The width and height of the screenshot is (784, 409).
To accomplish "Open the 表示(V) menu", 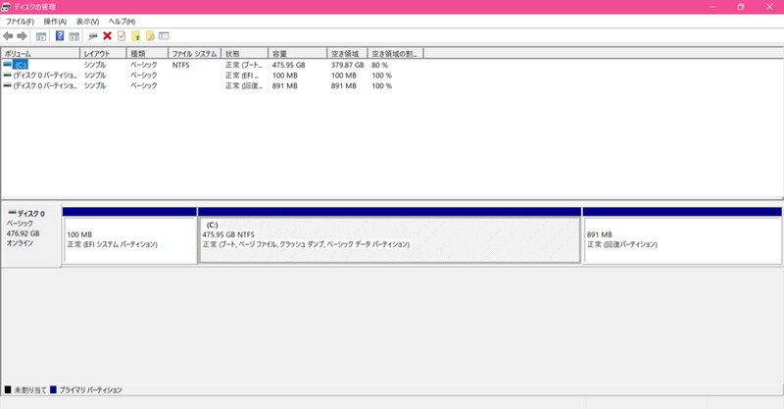I will pyautogui.click(x=87, y=22).
